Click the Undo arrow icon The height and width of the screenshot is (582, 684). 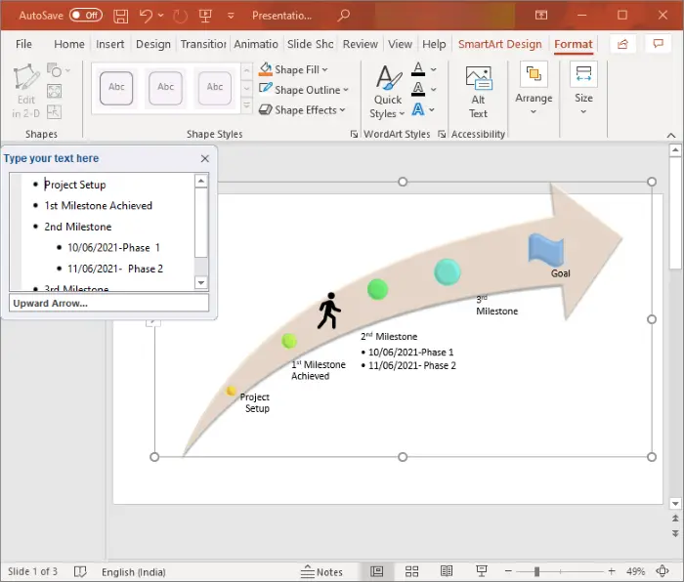click(146, 16)
